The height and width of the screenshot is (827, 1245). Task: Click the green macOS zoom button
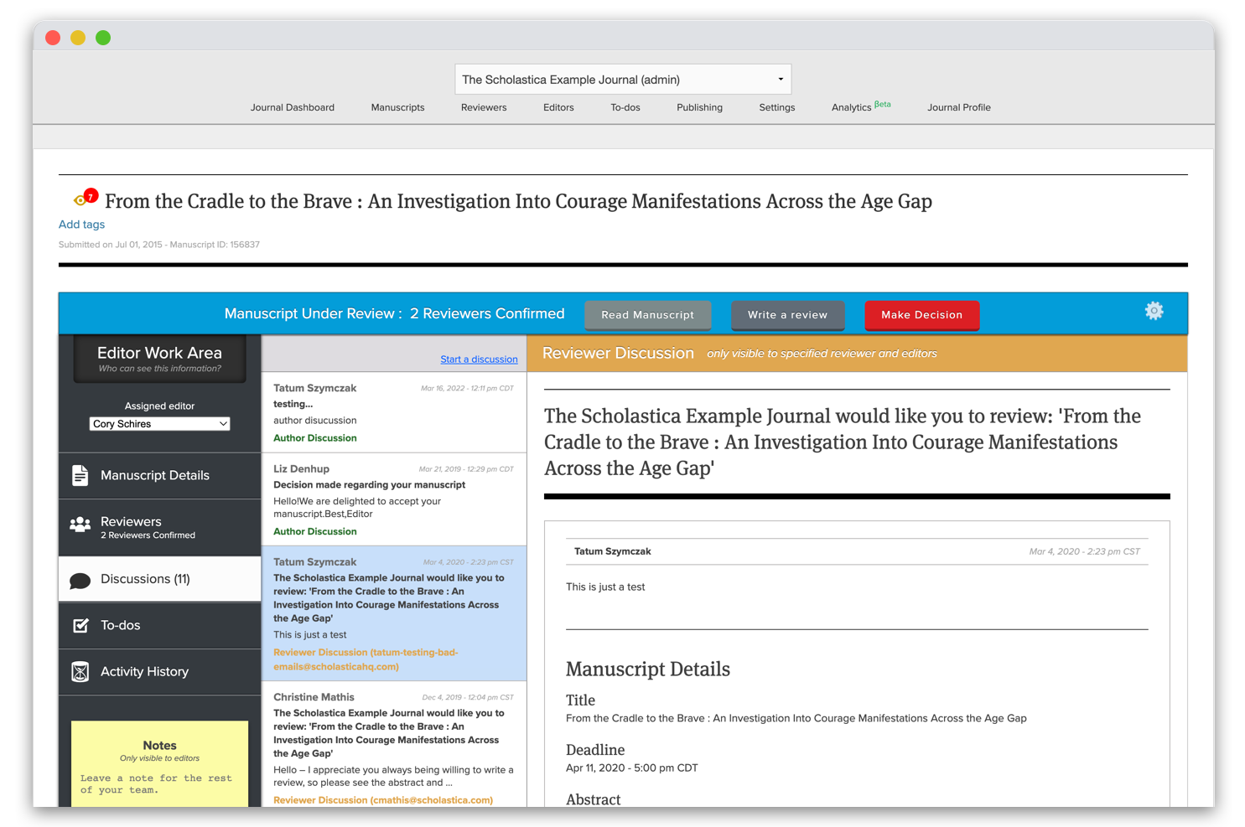click(x=103, y=38)
